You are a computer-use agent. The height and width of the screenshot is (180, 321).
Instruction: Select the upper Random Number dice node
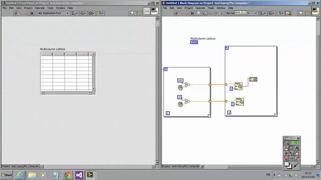pos(181,88)
